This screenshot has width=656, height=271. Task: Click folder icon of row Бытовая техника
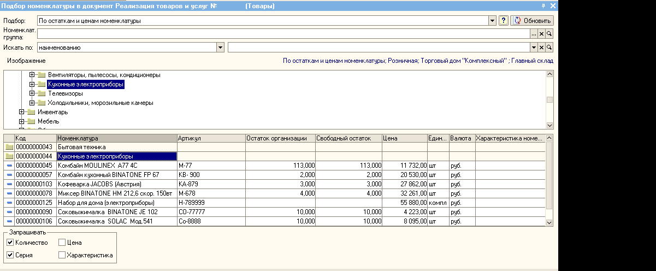tap(9, 148)
